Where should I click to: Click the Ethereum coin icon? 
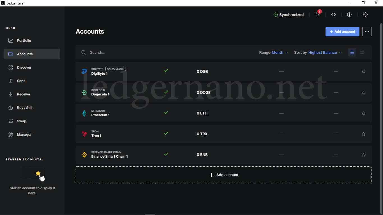point(84,113)
